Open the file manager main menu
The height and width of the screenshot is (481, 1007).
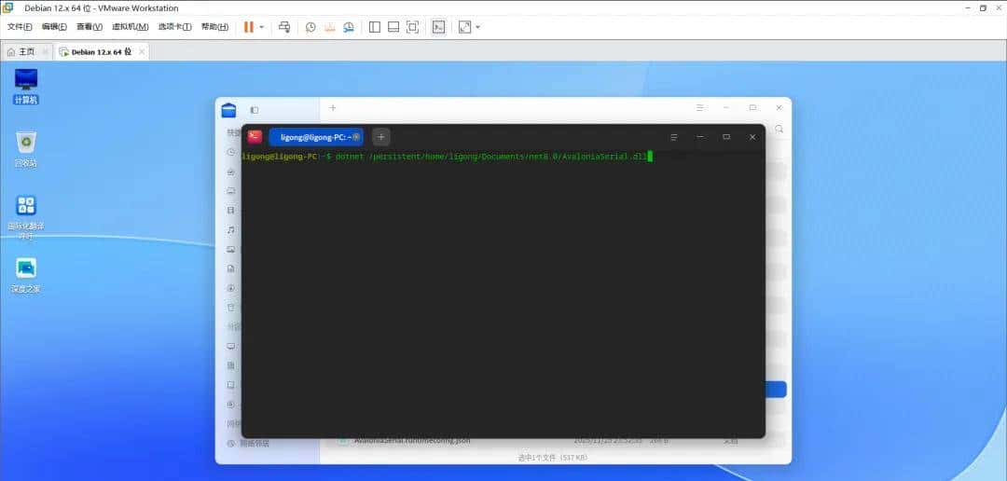(x=700, y=108)
